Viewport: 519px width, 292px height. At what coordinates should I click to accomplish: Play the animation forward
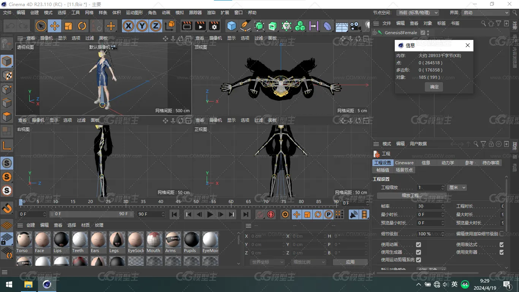[x=210, y=214]
